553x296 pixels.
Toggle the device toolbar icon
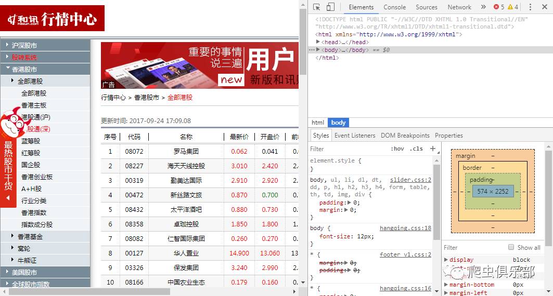click(x=330, y=7)
